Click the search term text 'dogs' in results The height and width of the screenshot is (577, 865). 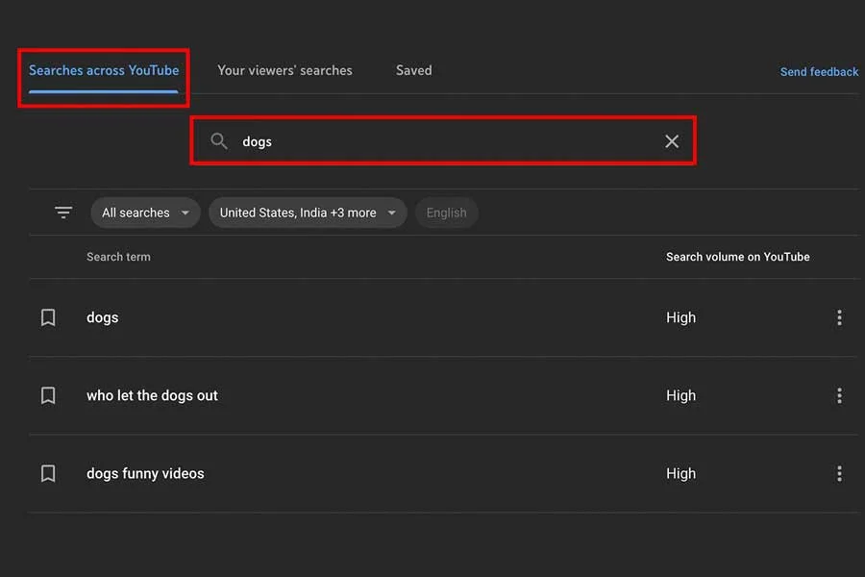pos(103,318)
